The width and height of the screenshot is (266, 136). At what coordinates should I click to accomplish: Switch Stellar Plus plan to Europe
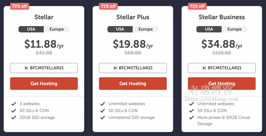(x=145, y=29)
